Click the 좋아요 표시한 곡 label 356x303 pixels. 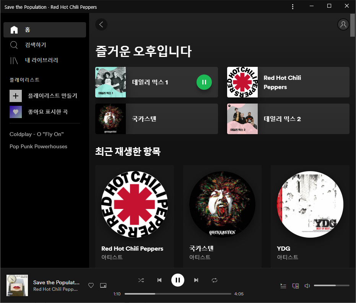click(x=48, y=112)
